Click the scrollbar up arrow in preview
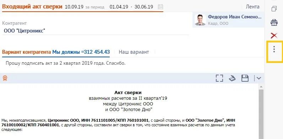Viewport: 283px width, 139px height. 261,87
